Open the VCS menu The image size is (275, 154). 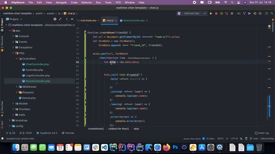[x=118, y=3]
